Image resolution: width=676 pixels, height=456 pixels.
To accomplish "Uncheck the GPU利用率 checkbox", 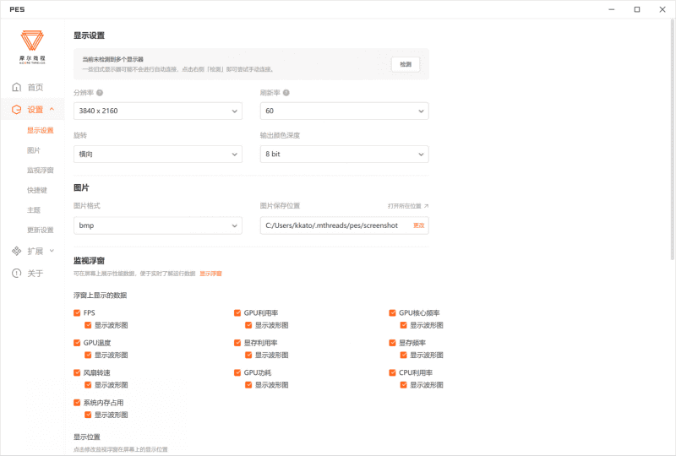I will pos(237,313).
